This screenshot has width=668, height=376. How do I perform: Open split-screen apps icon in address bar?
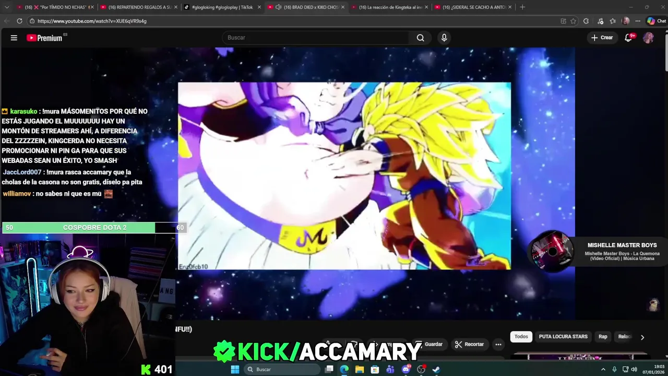[x=563, y=21]
